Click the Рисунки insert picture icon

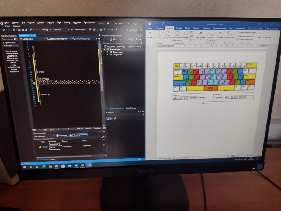(167, 34)
